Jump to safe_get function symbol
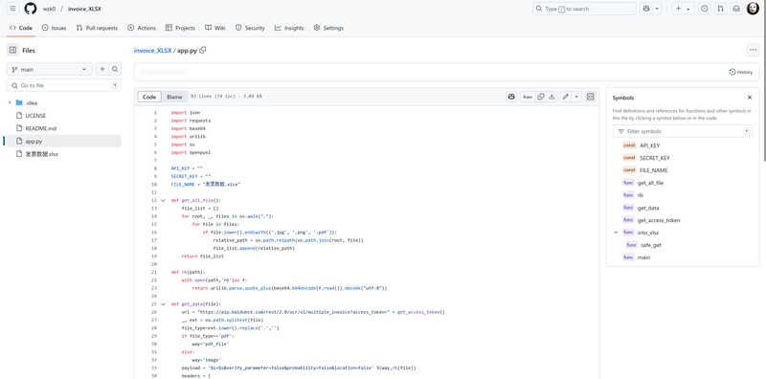Screen dimensions: 766x379 click(651, 245)
